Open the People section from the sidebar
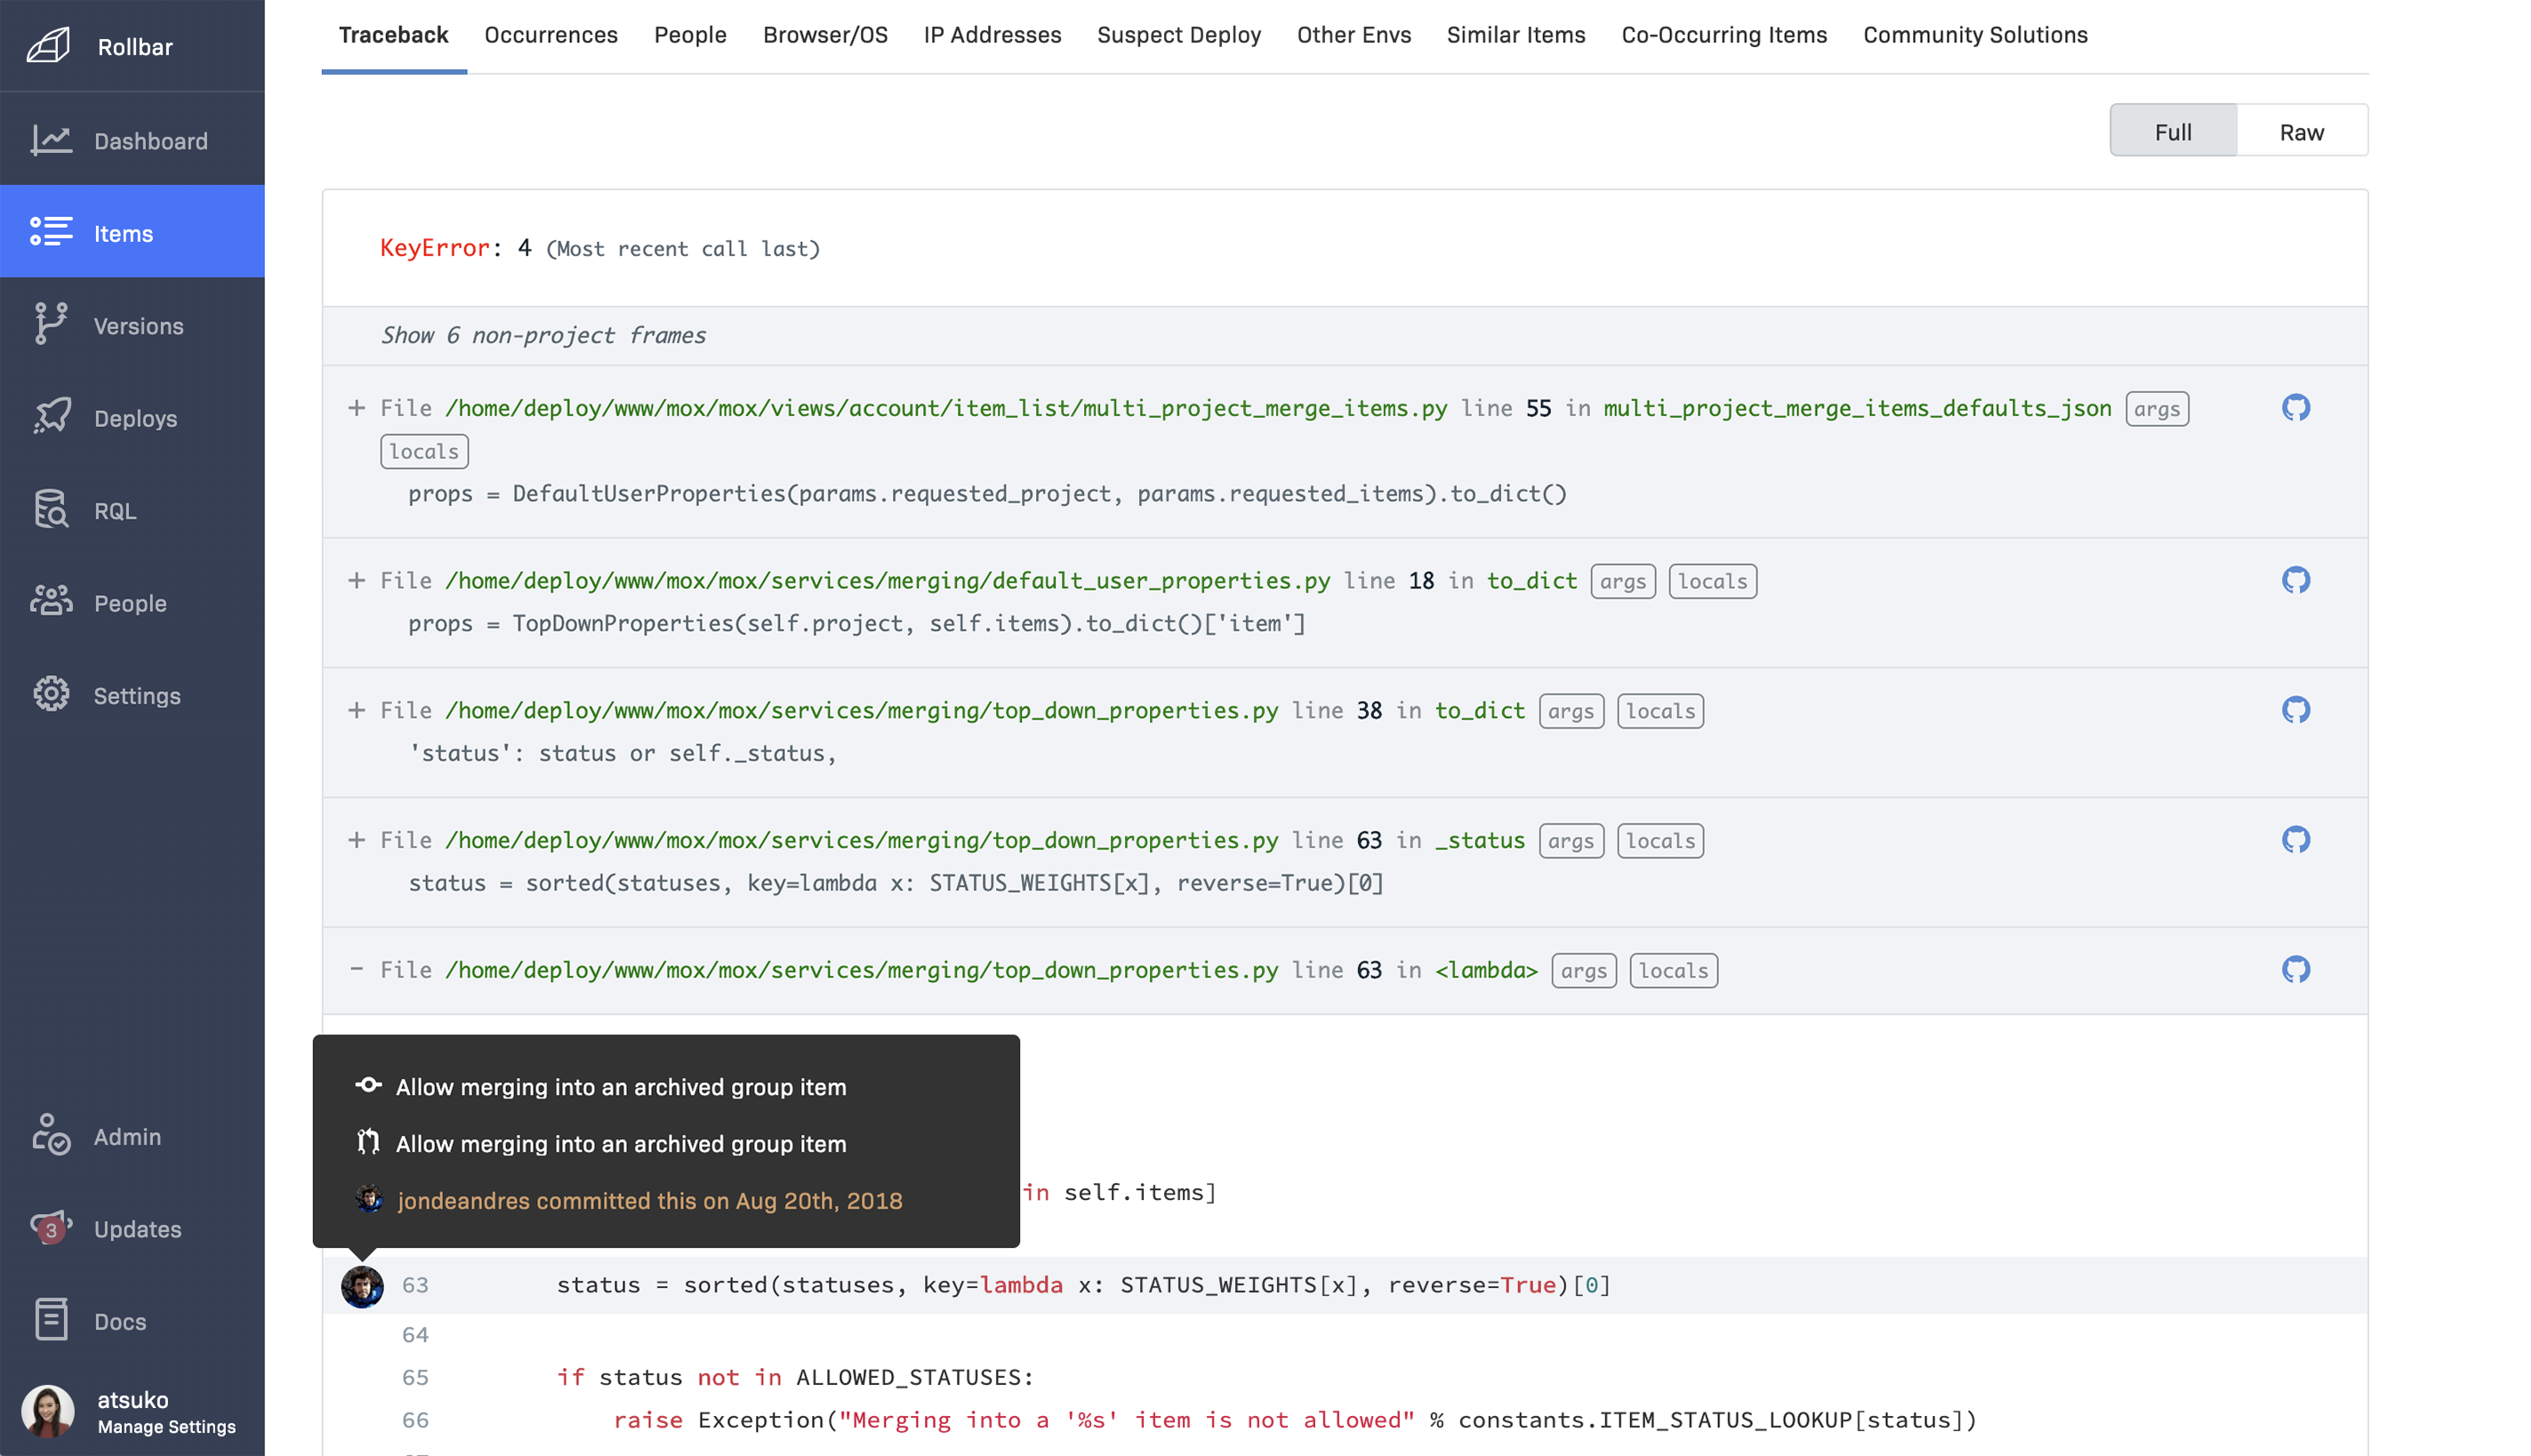The width and height of the screenshot is (2531, 1456). point(132,602)
